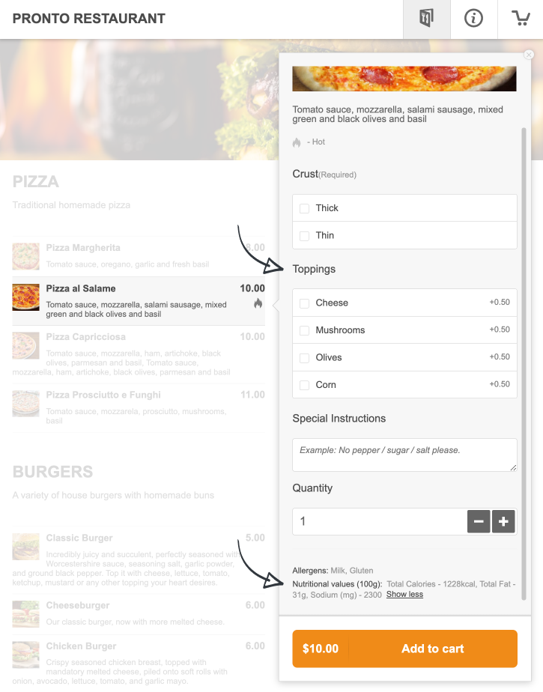Viewport: 543px width, 692px height.
Task: Click the hot flame icon beside Pizza al Salame price
Action: (x=258, y=303)
